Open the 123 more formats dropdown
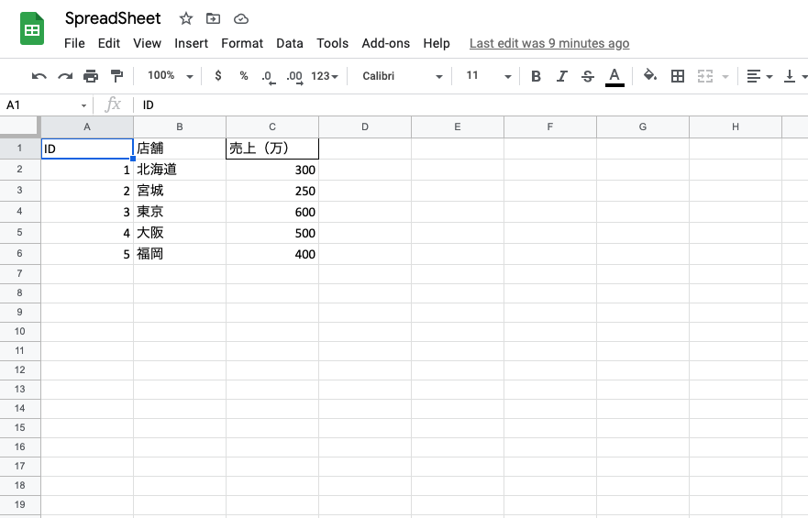 324,76
